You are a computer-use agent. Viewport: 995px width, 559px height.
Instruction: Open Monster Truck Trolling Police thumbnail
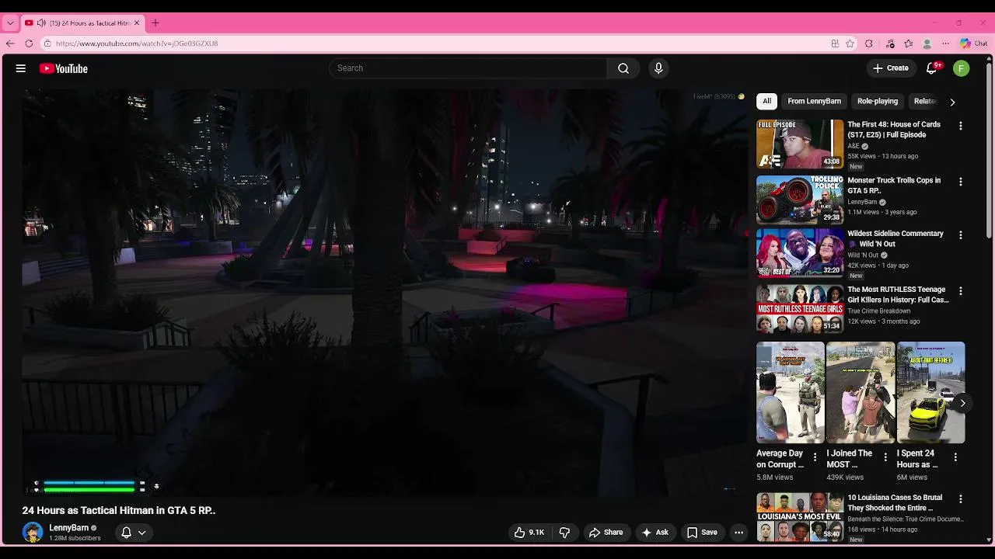pyautogui.click(x=800, y=200)
